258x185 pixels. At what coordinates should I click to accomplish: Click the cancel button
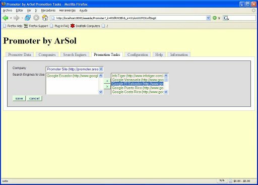34,98
